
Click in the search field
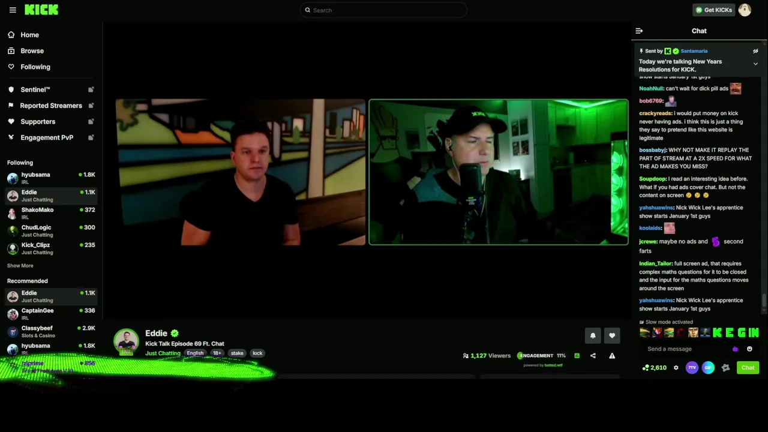(x=384, y=10)
